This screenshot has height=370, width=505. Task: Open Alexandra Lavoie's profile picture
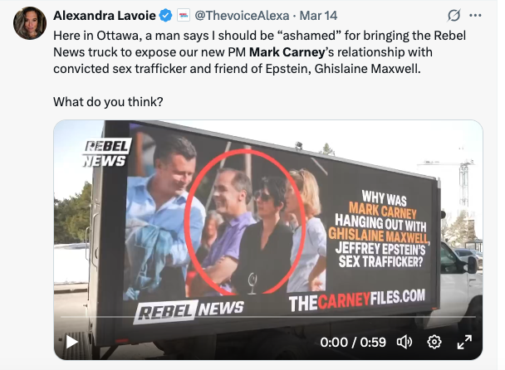pos(30,23)
